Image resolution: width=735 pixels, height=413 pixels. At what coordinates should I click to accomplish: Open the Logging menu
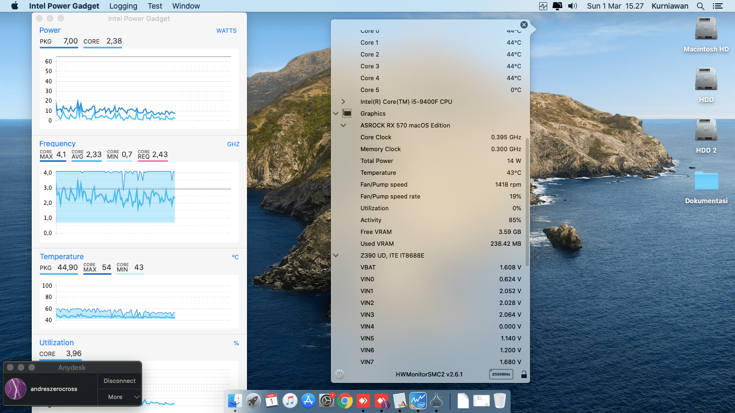coord(123,6)
